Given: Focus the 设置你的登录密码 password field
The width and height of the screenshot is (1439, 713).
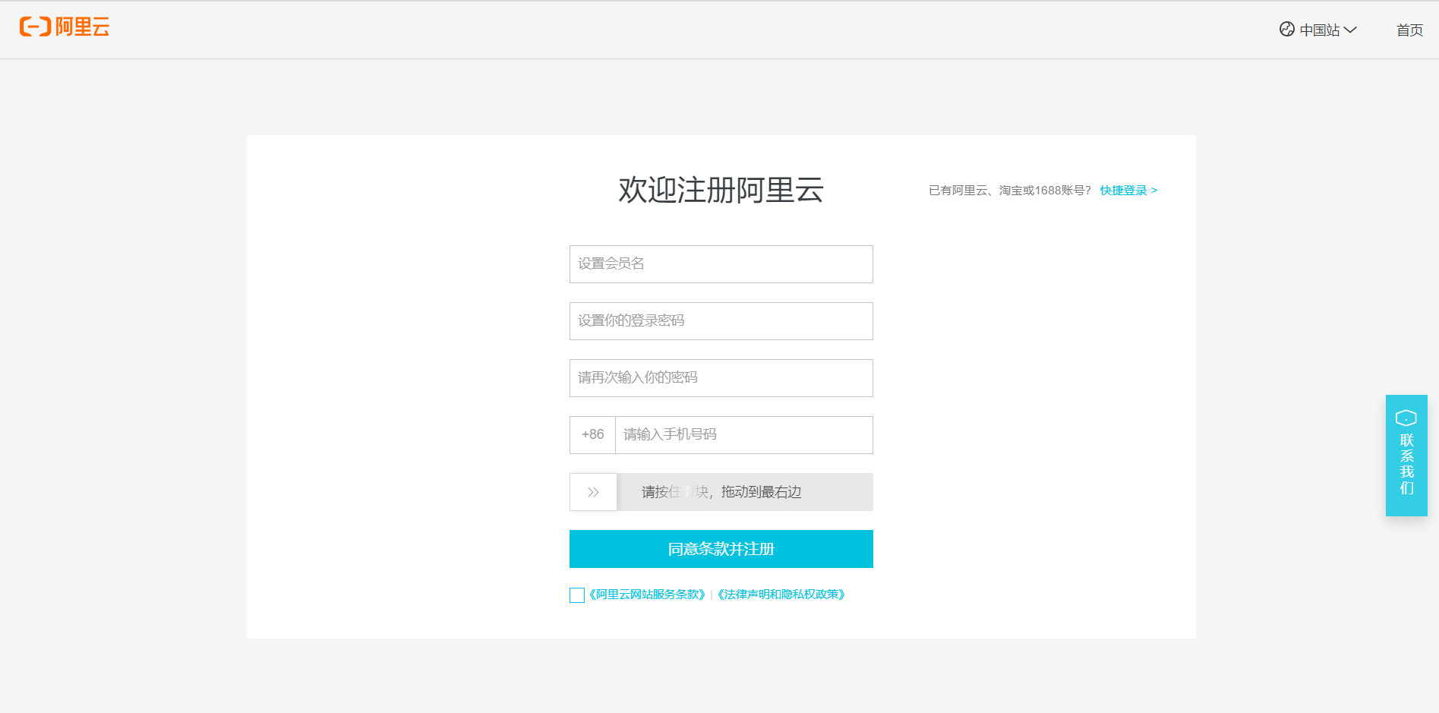Looking at the screenshot, I should [x=721, y=321].
